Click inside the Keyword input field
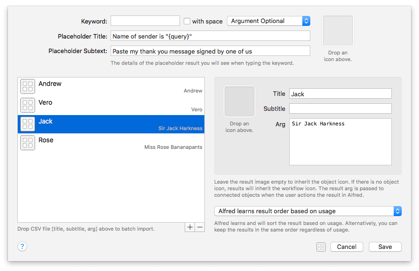Viewport: 419px width, 271px height. [x=145, y=21]
